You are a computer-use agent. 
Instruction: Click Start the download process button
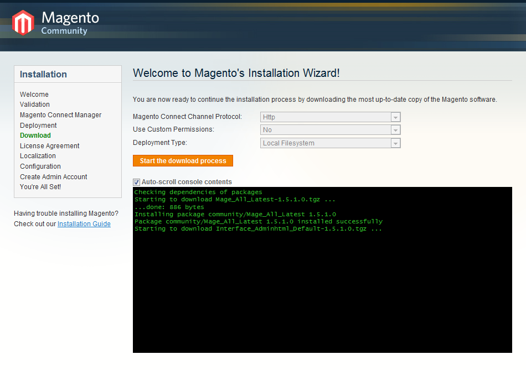tap(183, 160)
